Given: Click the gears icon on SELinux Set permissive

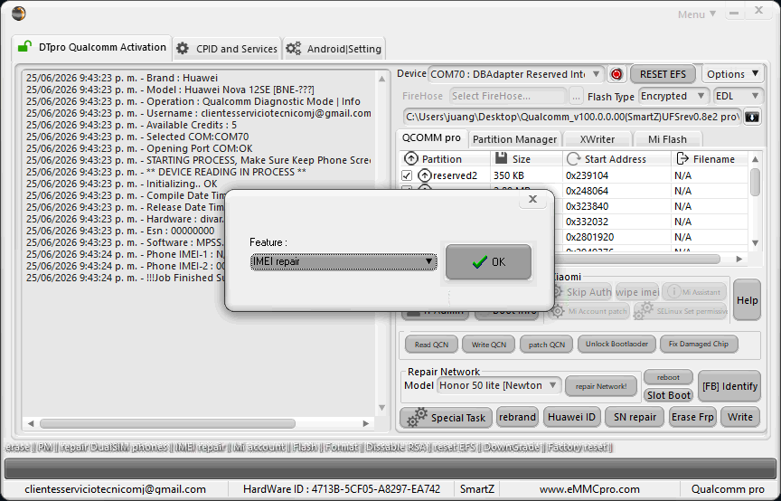Looking at the screenshot, I should click(x=644, y=310).
